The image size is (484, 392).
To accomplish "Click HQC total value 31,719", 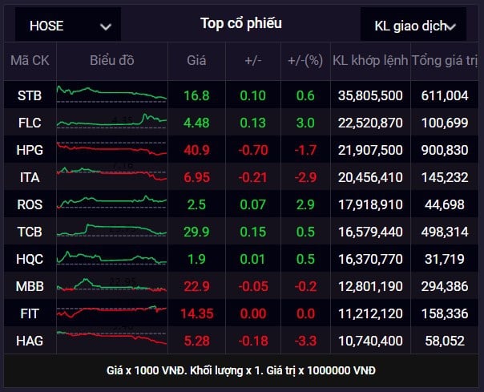I will [445, 259].
